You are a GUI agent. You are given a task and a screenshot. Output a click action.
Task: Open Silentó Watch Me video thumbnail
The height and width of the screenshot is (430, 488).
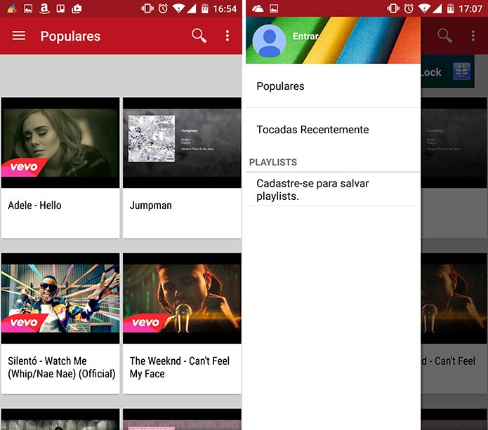tap(60, 298)
